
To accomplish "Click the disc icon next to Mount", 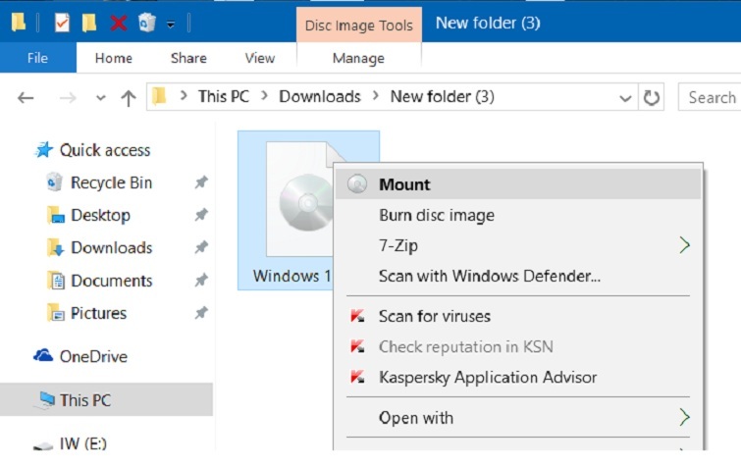I will pyautogui.click(x=357, y=184).
